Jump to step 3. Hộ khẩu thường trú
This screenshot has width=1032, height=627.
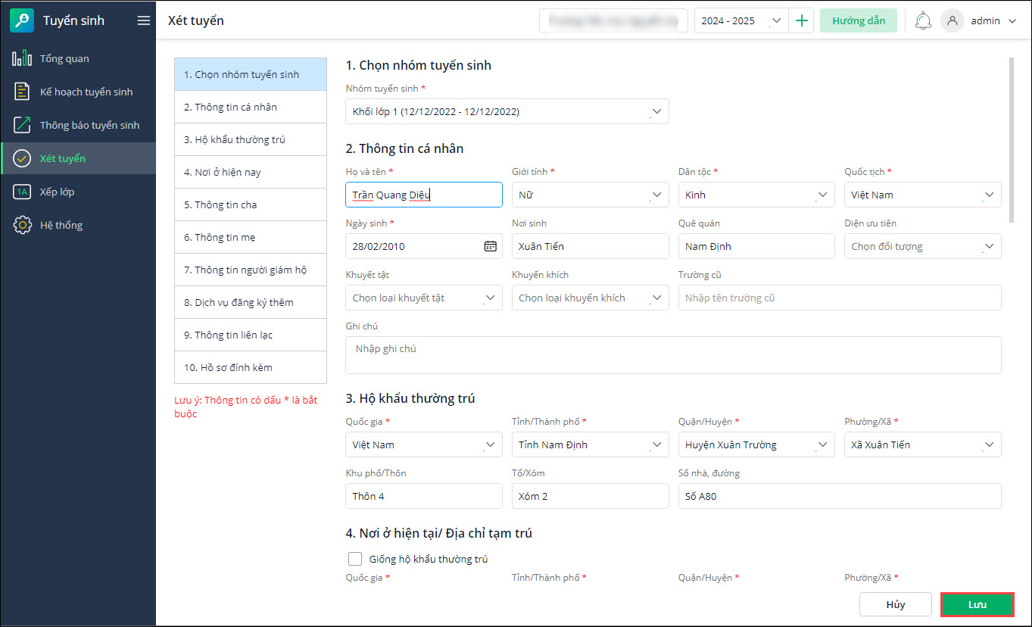[251, 139]
